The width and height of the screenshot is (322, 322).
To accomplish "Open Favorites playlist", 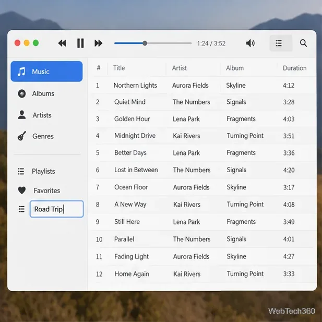I will tap(47, 190).
